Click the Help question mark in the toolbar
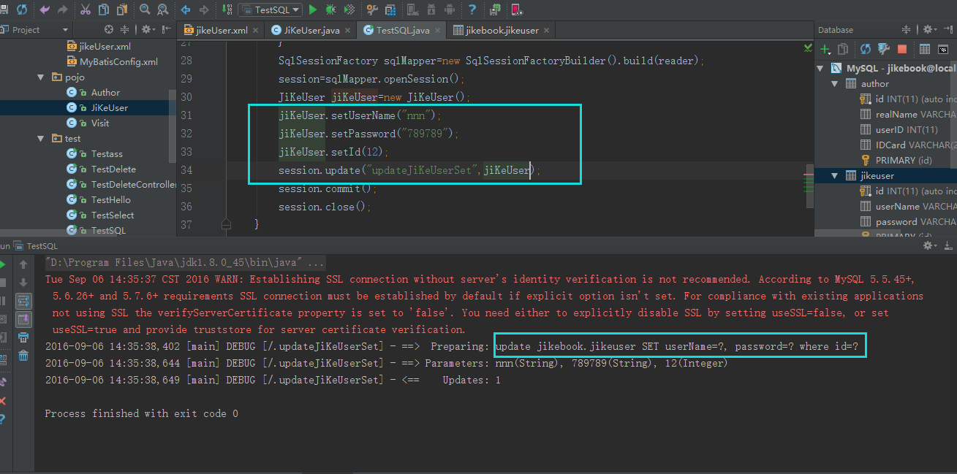Image resolution: width=957 pixels, height=474 pixels. pyautogui.click(x=472, y=9)
